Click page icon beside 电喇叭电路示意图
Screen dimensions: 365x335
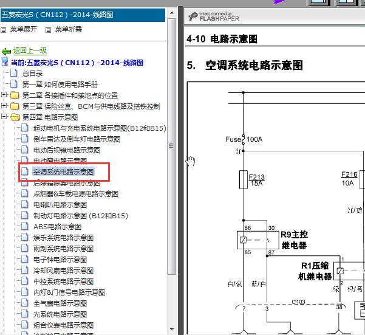click(25, 204)
